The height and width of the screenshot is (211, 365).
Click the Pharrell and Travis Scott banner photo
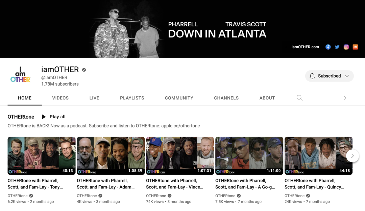(x=127, y=32)
